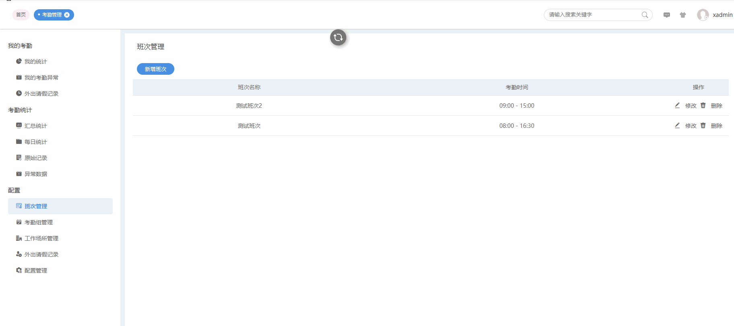Click the 我的考勤 section heading
The width and height of the screenshot is (734, 326).
(x=20, y=46)
